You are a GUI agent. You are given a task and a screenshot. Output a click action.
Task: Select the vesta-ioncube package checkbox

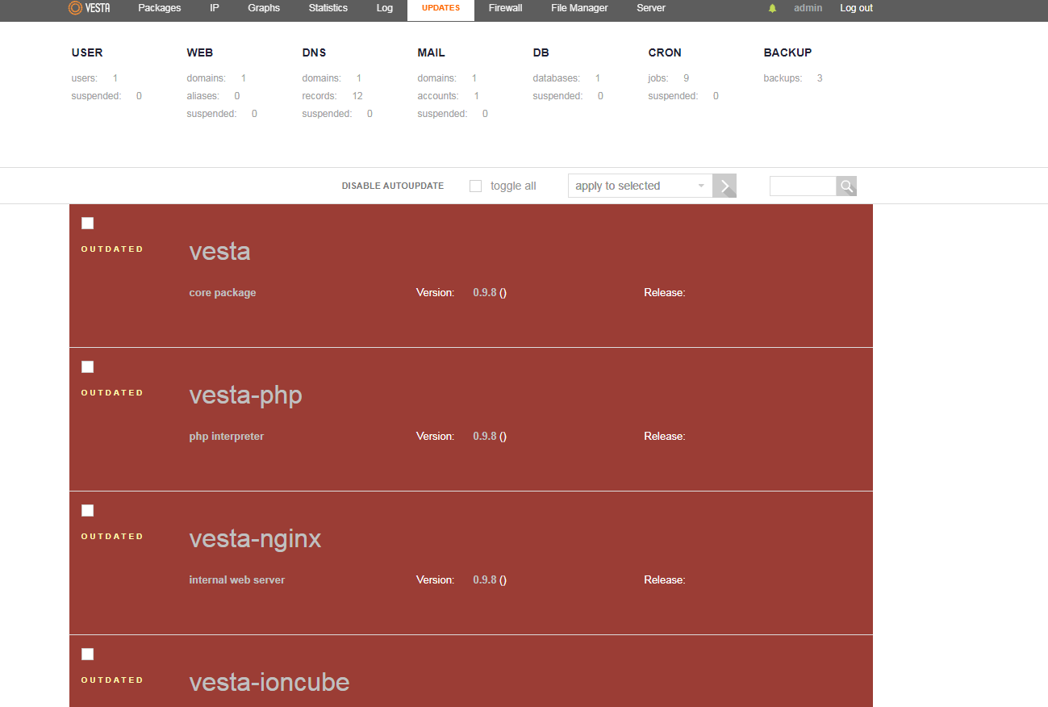pyautogui.click(x=88, y=655)
